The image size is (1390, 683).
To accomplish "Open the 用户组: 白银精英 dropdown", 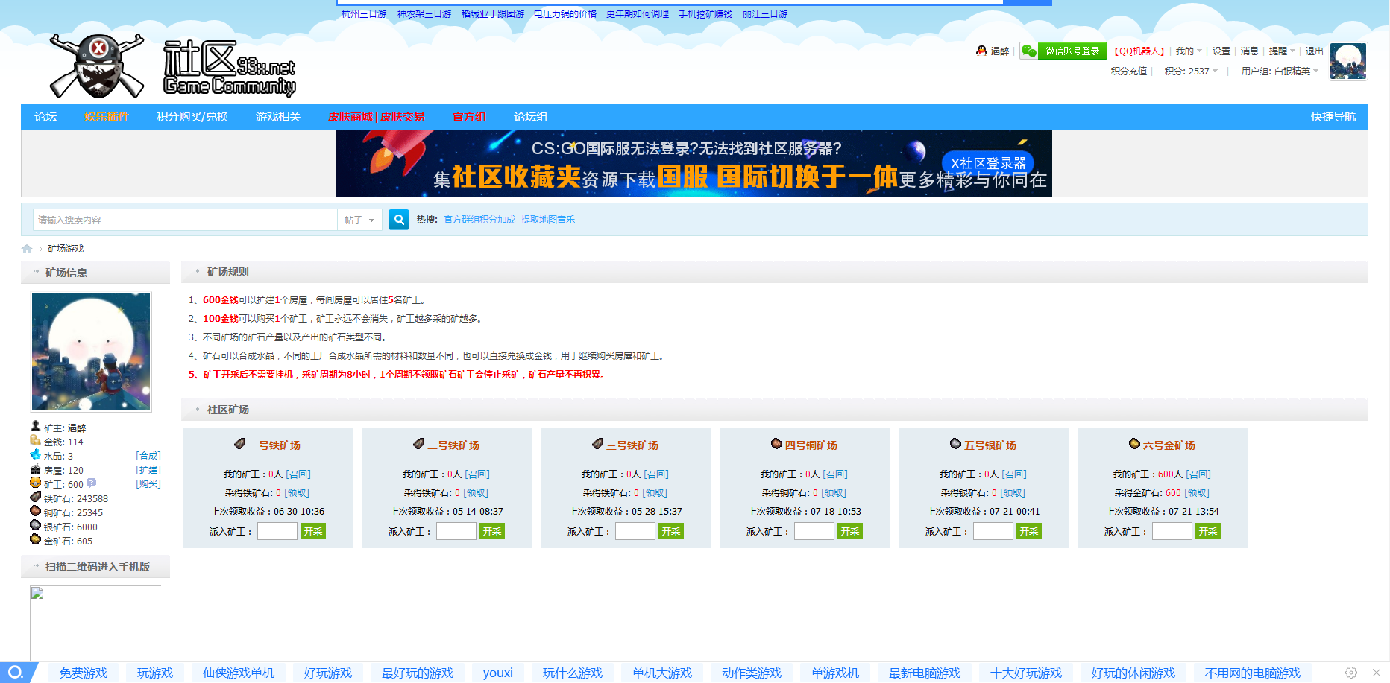I will [1276, 71].
